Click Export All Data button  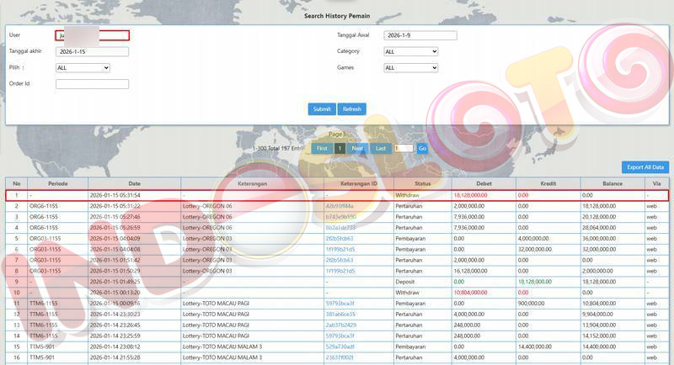(x=646, y=167)
